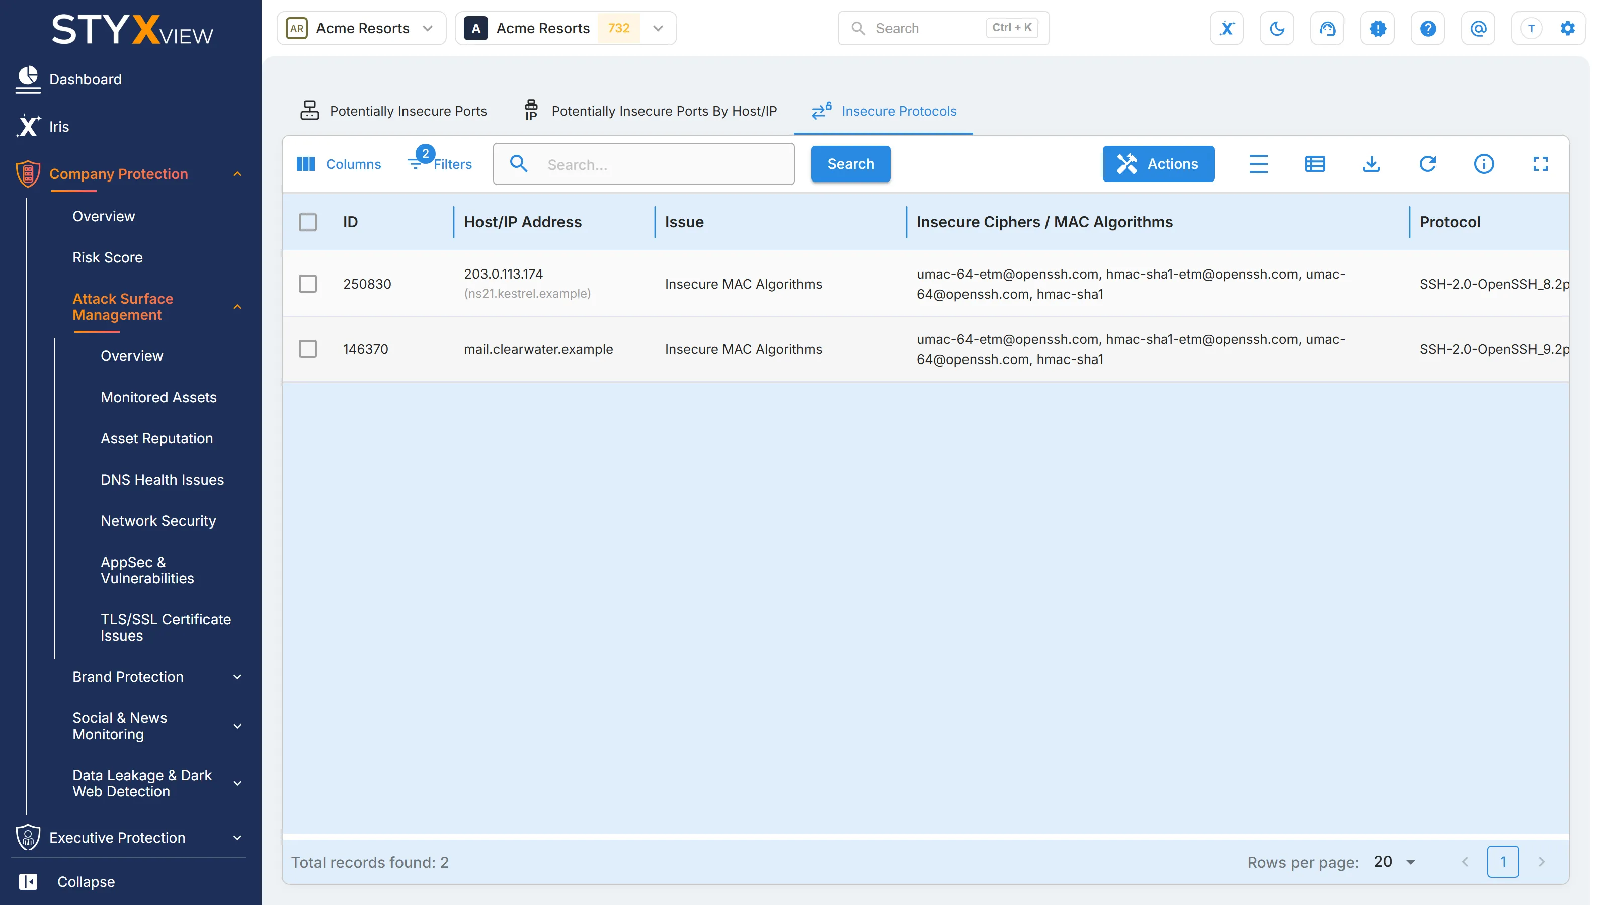1610x905 pixels.
Task: Open the Actions menu button
Action: 1158,164
